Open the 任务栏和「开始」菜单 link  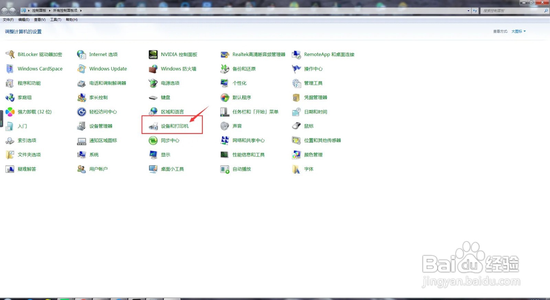pos(255,112)
